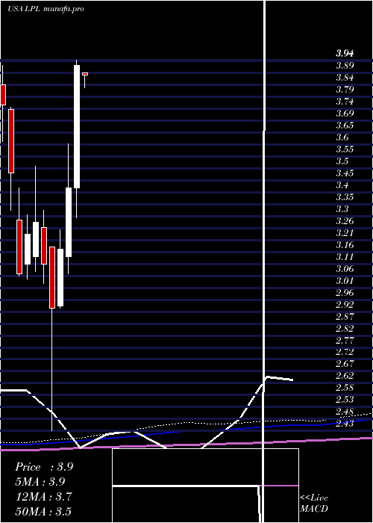This screenshot has height=523, width=373.
Task: Click the 3.65 price axis label
Action: [345, 126]
